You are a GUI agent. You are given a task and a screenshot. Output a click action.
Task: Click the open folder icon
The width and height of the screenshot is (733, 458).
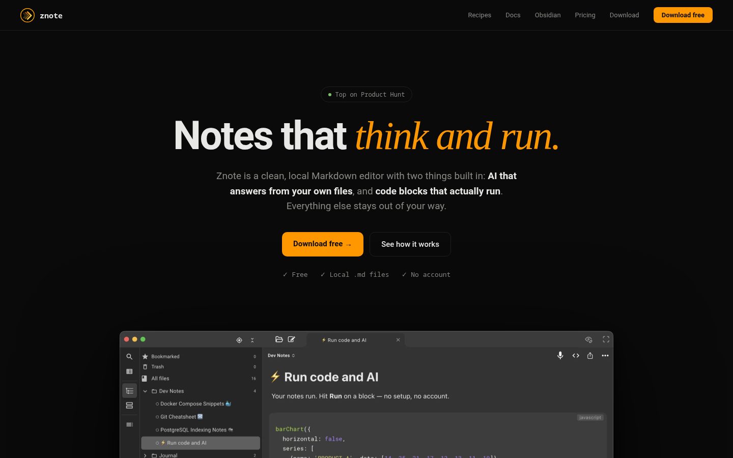click(279, 339)
